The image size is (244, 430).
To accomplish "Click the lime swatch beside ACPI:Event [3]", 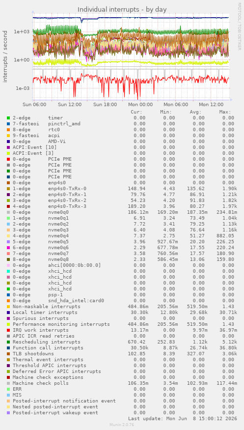I will (8, 153).
